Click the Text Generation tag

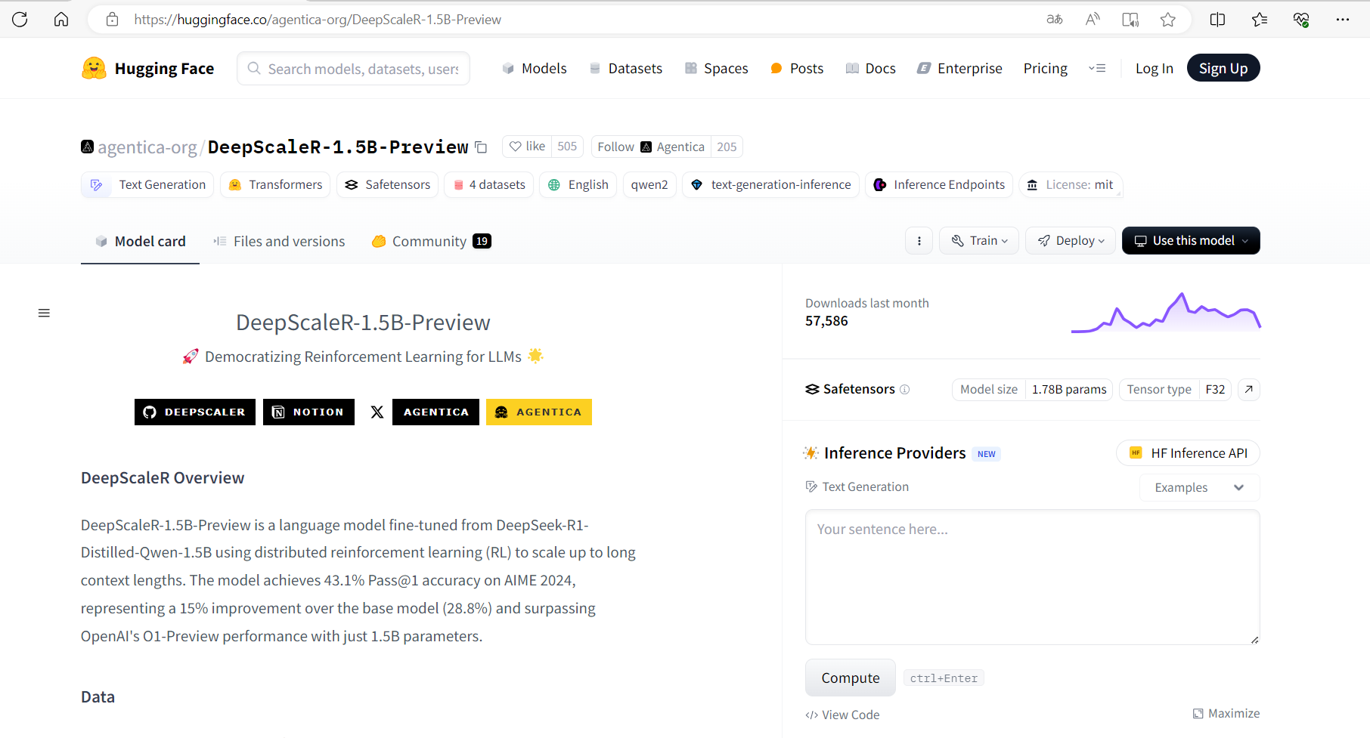tap(147, 185)
